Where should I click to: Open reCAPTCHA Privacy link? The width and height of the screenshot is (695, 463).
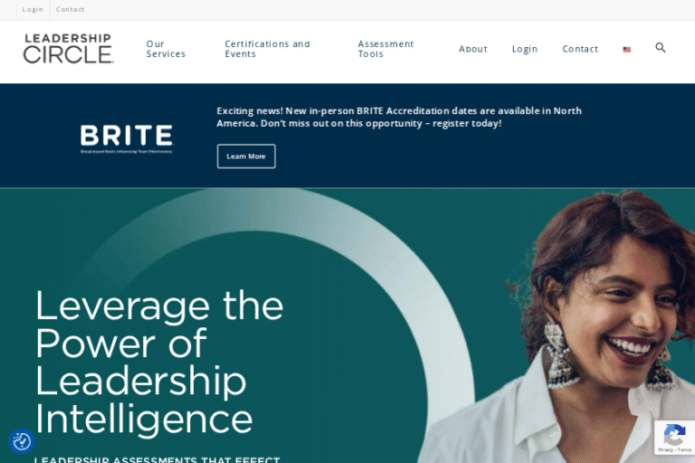(x=666, y=449)
